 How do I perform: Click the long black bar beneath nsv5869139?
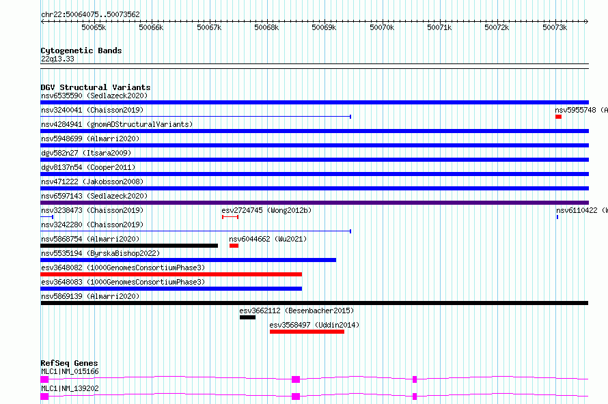(314, 303)
